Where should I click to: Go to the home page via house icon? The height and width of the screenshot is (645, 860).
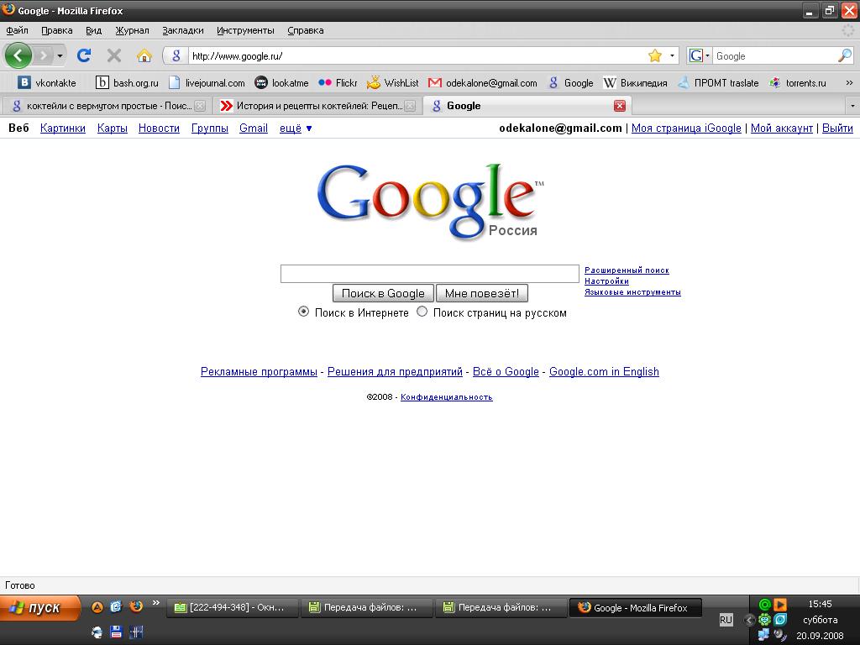click(x=144, y=55)
